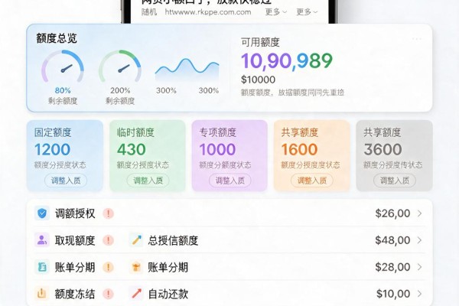The width and height of the screenshot is (459, 306).
Task: Click 调整入质 in the 固定额度 card
Action: [66, 181]
